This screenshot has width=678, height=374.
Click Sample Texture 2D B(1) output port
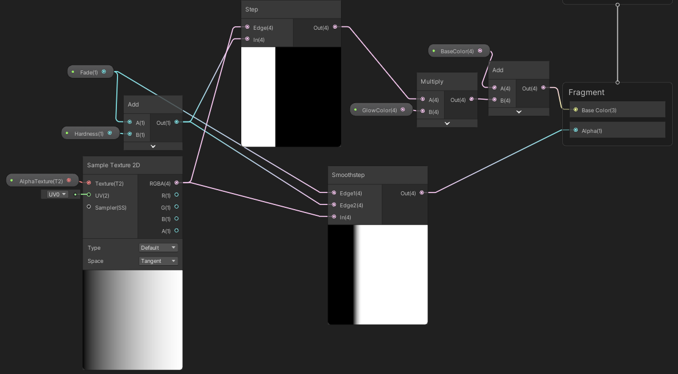point(177,219)
